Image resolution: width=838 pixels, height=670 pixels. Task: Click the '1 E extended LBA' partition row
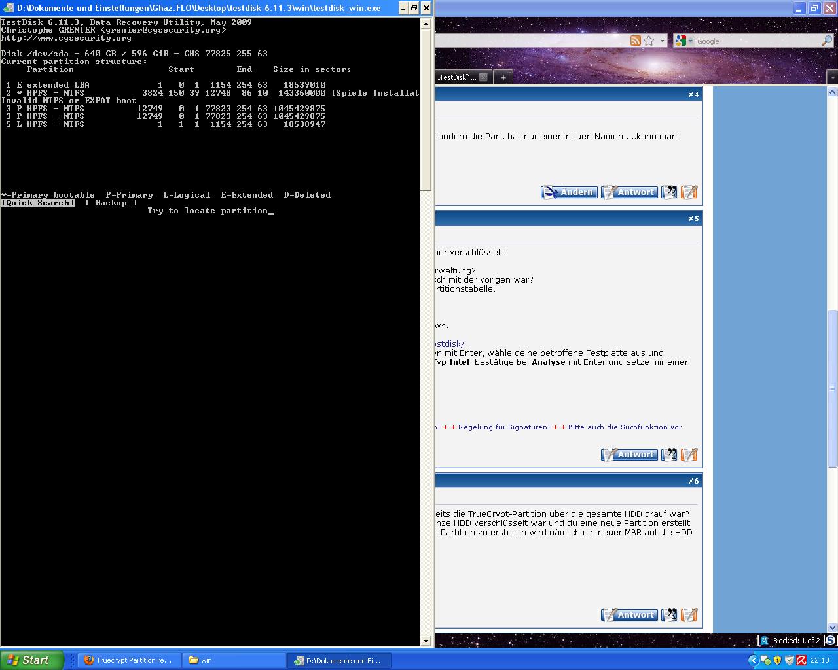coord(166,85)
